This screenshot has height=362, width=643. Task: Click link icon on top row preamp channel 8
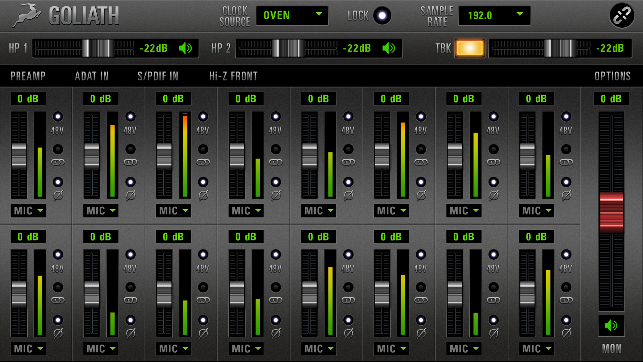566,162
